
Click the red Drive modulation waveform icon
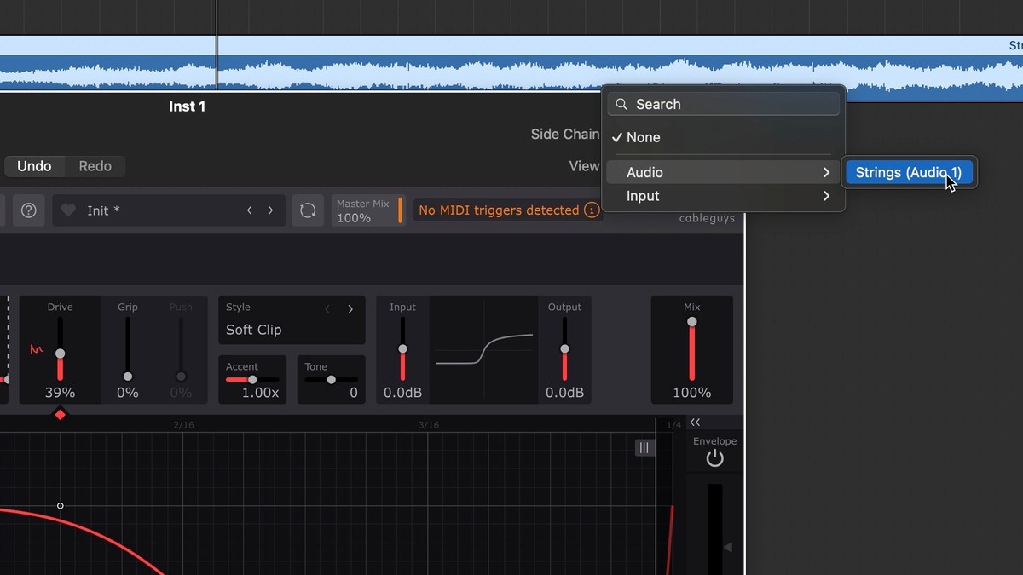[37, 349]
